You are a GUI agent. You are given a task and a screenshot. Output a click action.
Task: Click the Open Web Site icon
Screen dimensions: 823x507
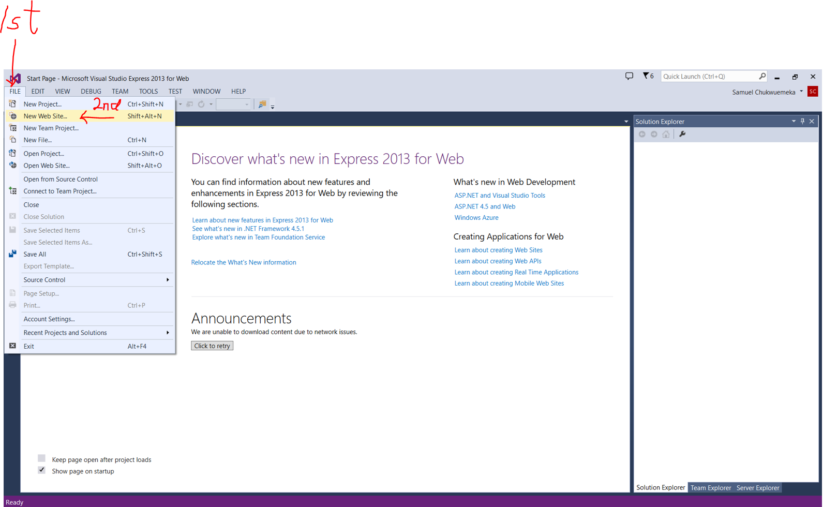click(12, 165)
